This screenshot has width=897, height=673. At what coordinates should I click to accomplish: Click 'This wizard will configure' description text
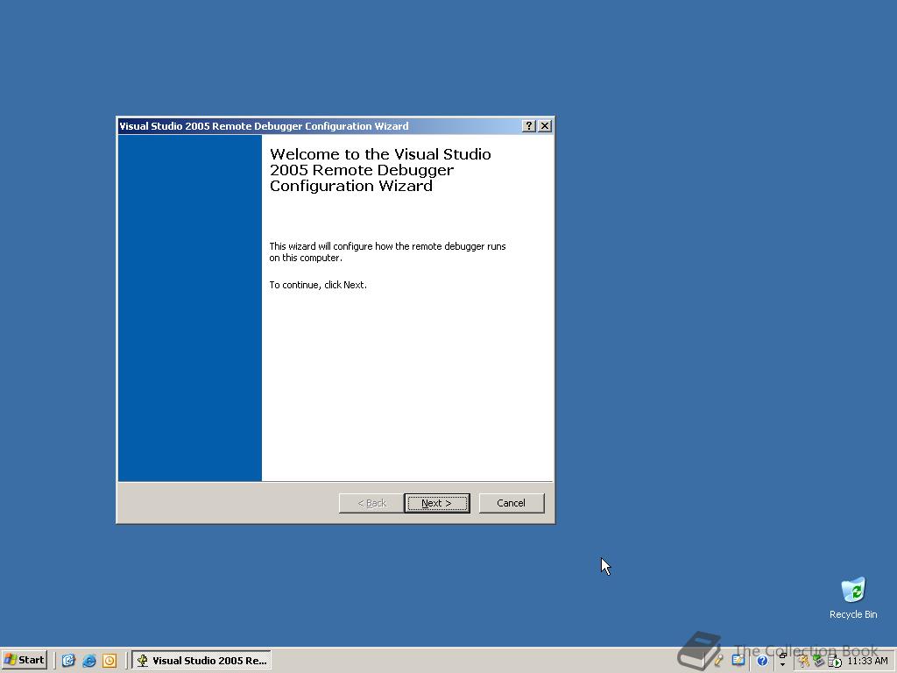click(x=387, y=251)
